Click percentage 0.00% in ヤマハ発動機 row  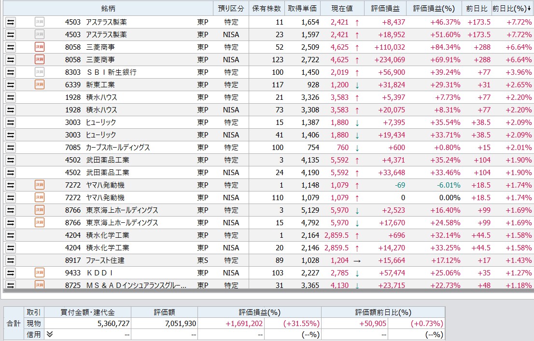click(450, 198)
